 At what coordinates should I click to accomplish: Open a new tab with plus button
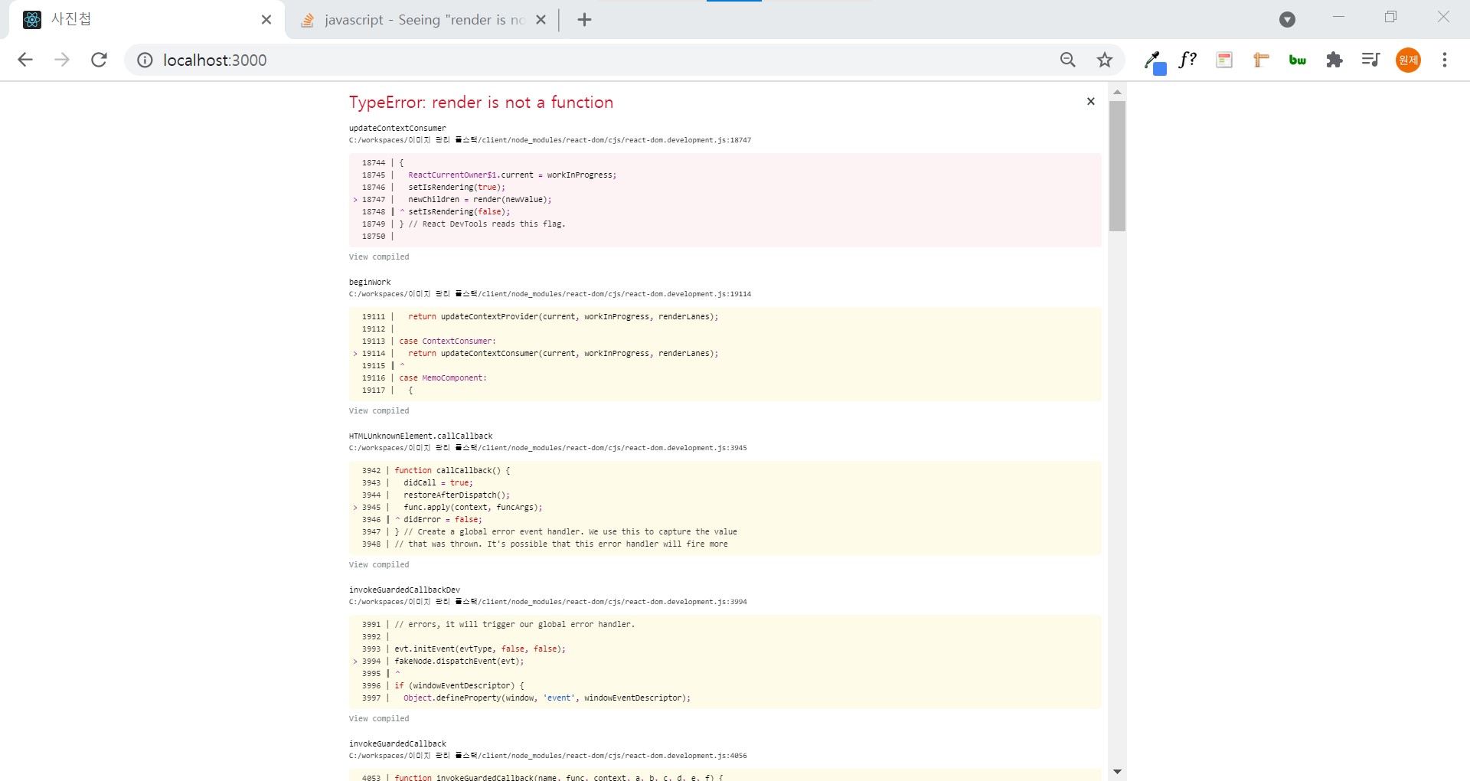point(584,20)
